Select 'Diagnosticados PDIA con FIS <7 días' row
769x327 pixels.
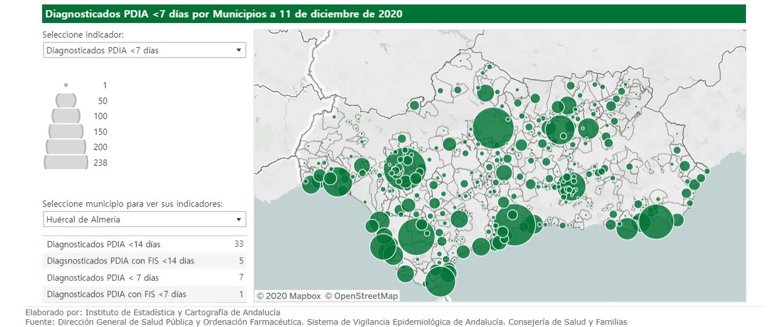click(144, 294)
